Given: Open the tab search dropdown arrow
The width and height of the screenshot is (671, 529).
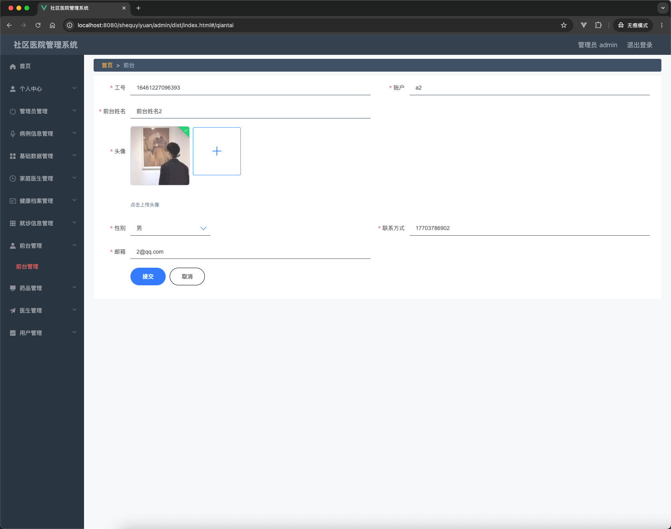Looking at the screenshot, I should 663,8.
